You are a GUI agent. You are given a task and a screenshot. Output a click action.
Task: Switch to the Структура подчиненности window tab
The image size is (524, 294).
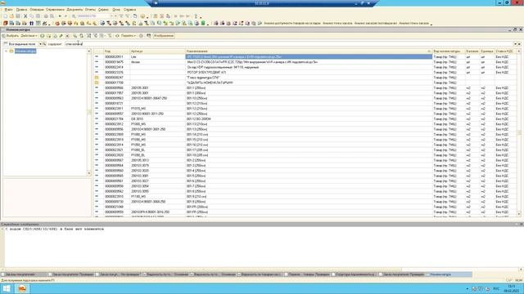pyautogui.click(x=355, y=274)
